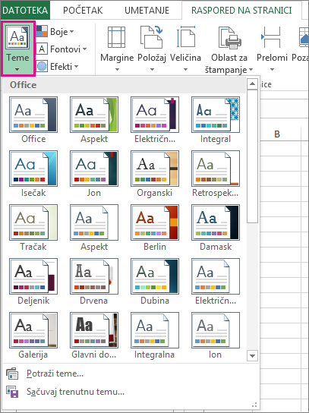Expand the Položaj orientation menu
This screenshot has width=309, height=413.
[x=152, y=49]
